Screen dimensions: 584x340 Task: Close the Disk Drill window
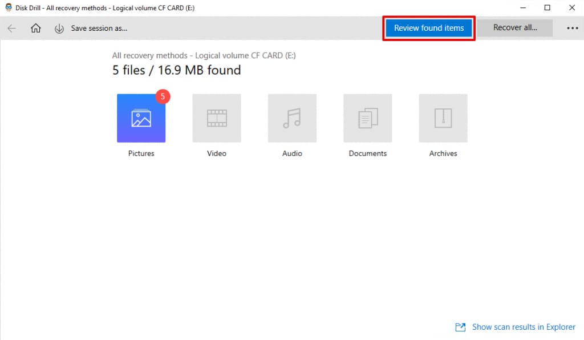pyautogui.click(x=572, y=7)
